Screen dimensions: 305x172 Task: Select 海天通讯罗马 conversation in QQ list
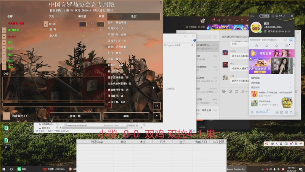[x=207, y=46]
